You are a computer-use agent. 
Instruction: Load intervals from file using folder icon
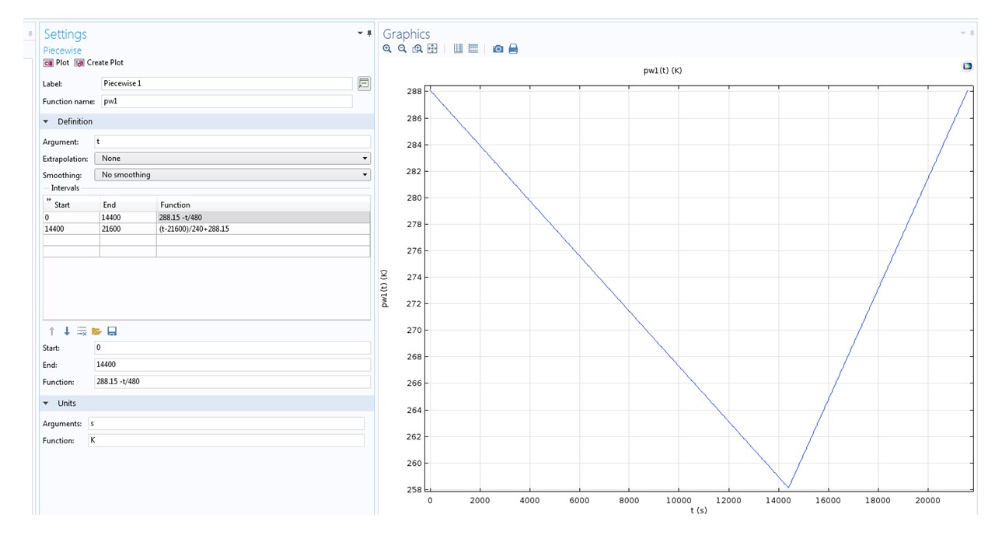click(x=97, y=331)
